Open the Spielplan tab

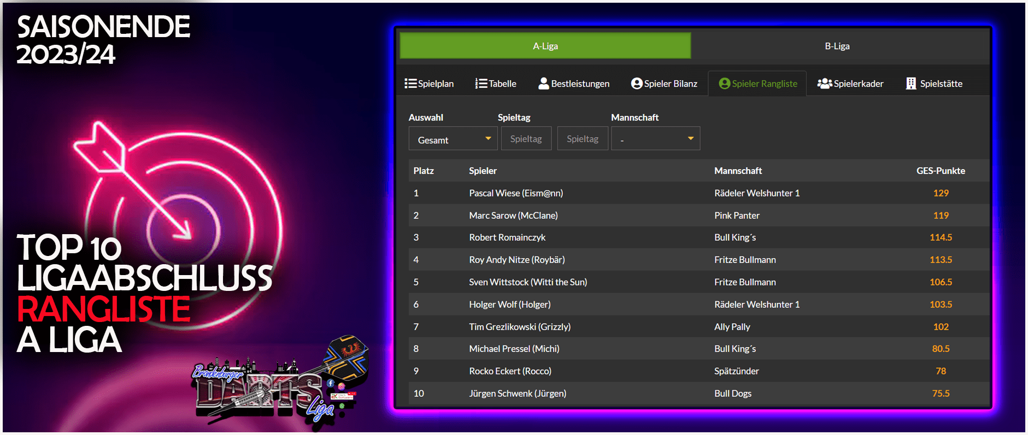click(x=429, y=84)
